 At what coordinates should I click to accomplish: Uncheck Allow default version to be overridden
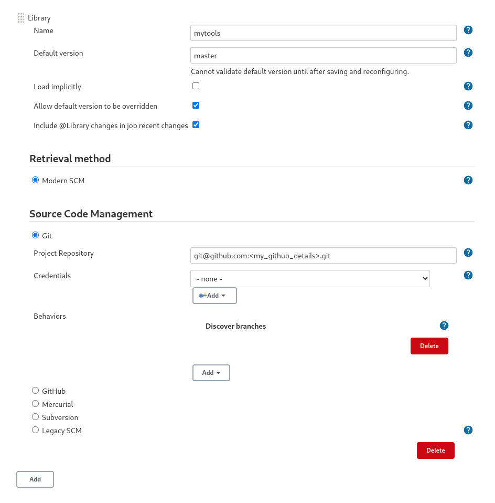196,105
